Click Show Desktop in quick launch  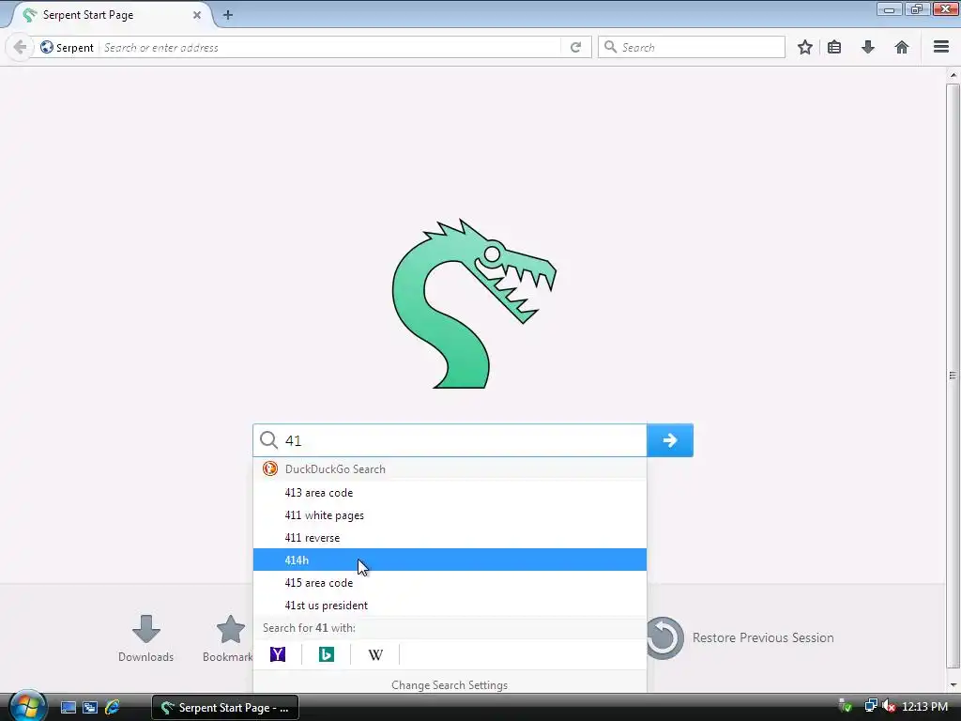68,708
